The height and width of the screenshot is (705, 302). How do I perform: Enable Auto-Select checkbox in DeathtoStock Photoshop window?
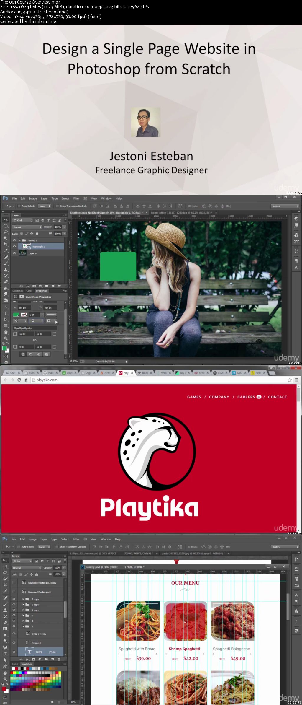pyautogui.click(x=19, y=206)
